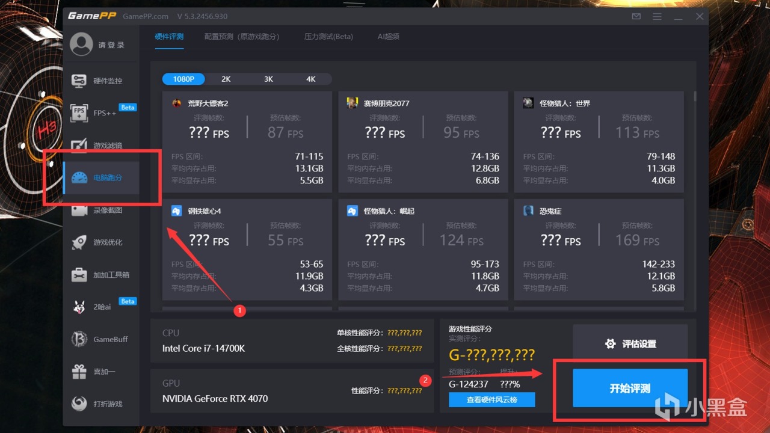
Task: Click the 赛博朋克2077 game icon
Action: (x=353, y=103)
